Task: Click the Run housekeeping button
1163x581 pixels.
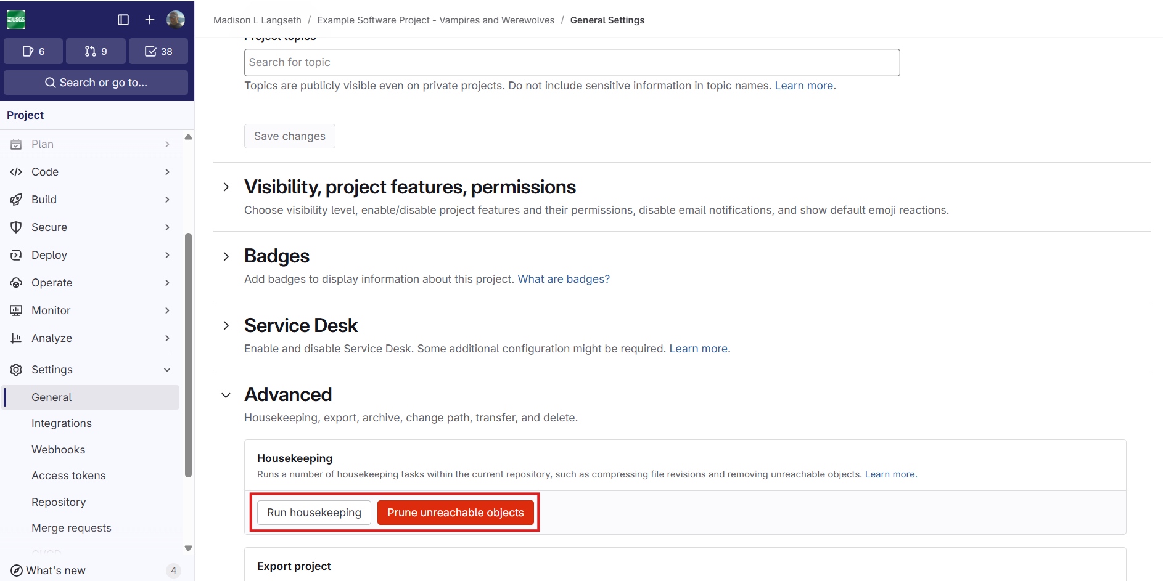Action: click(314, 512)
